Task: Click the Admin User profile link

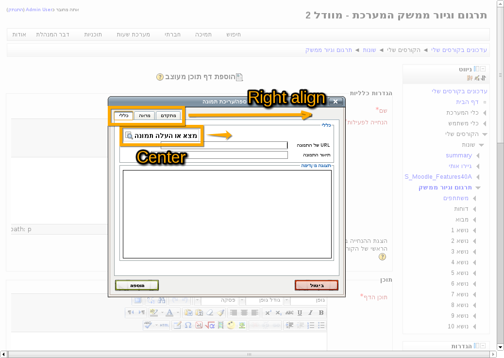Action: pos(38,10)
